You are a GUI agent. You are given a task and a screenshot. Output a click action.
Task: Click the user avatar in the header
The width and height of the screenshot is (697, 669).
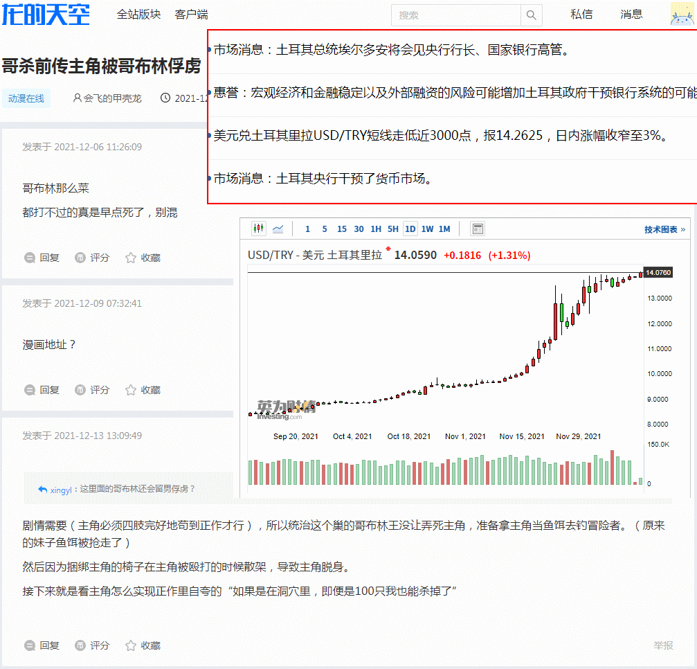coord(682,13)
